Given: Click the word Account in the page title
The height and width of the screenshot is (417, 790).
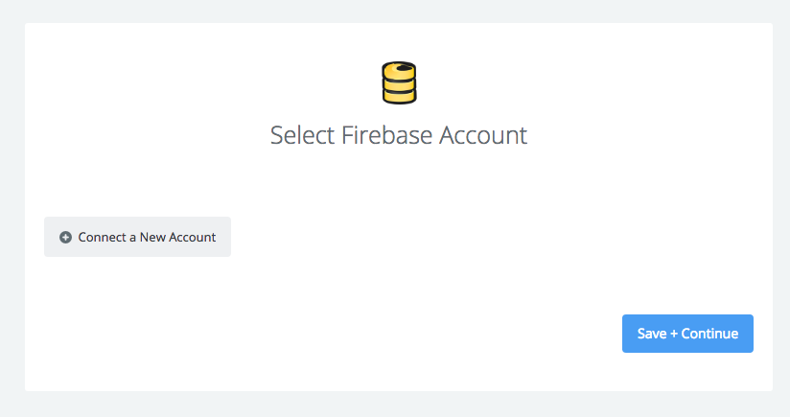Looking at the screenshot, I should coord(482,135).
